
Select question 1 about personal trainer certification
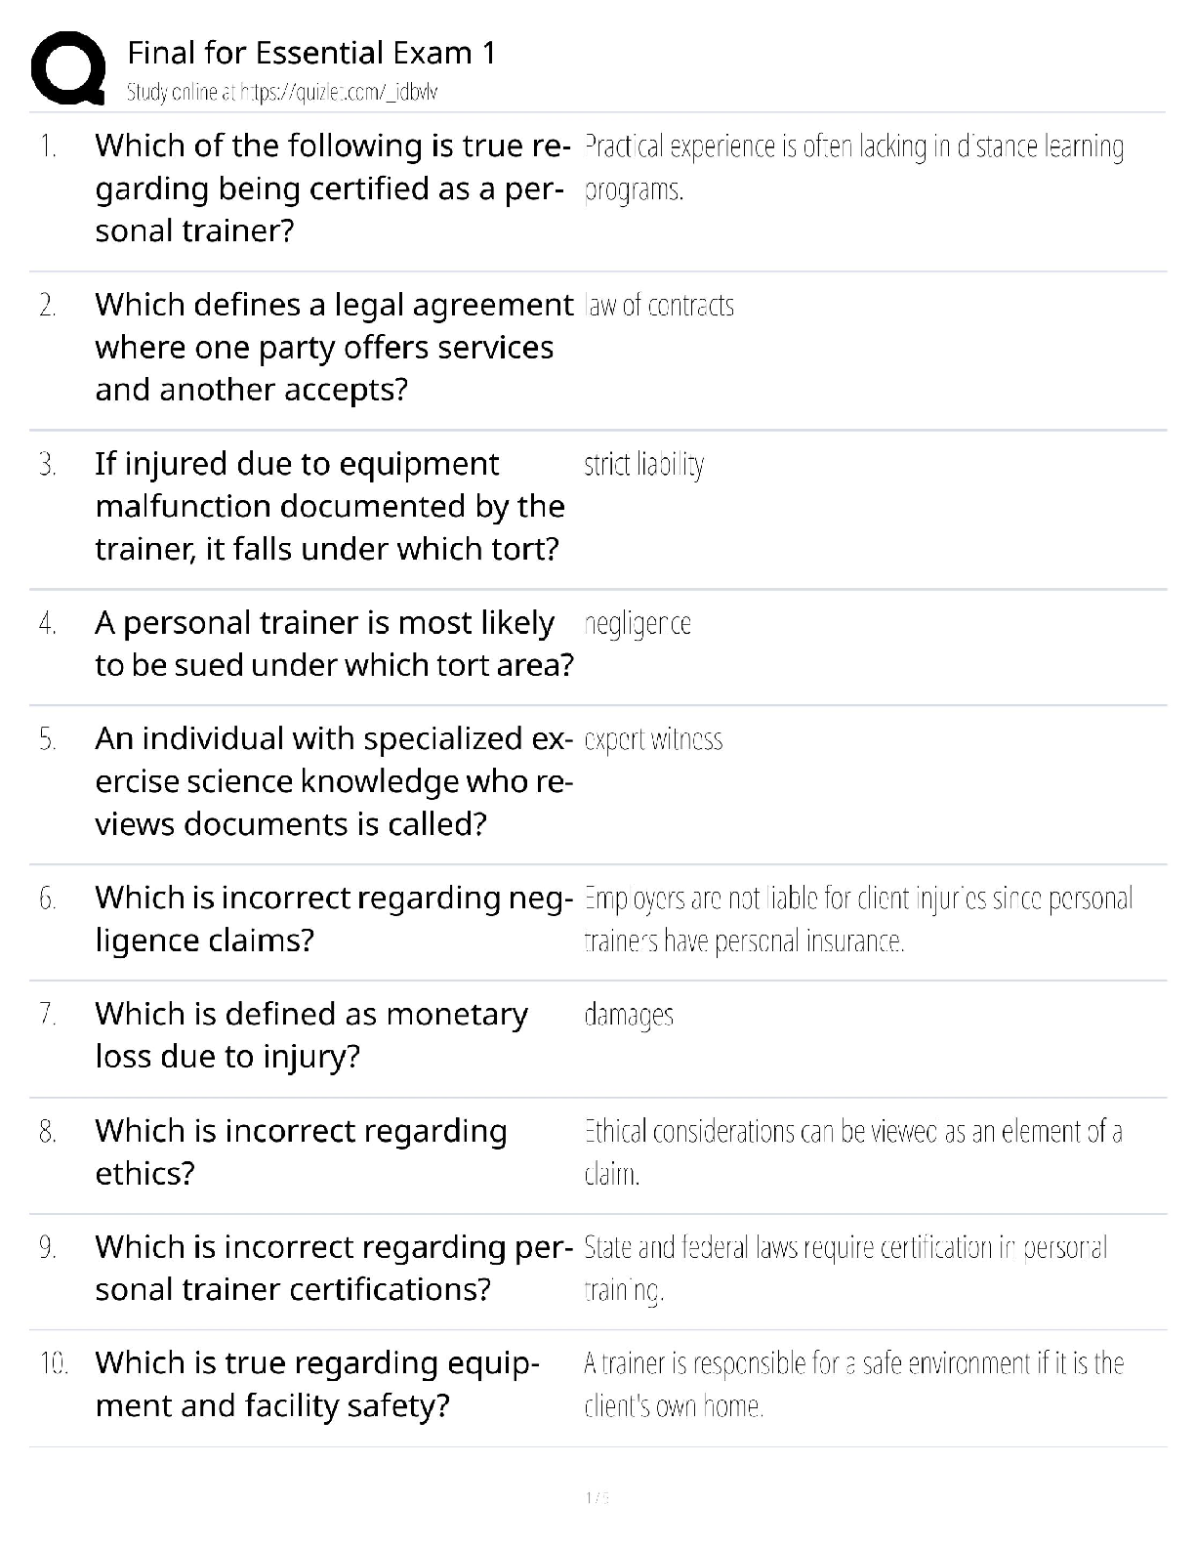click(332, 188)
